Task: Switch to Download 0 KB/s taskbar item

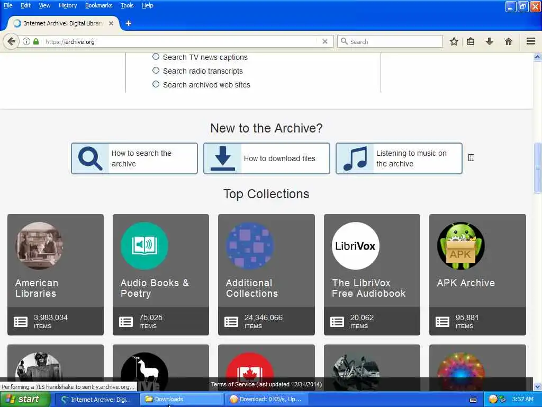Action: coord(266,399)
